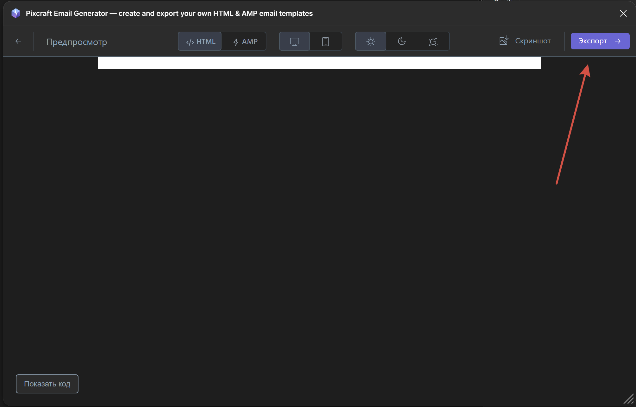Viewport: 636px width, 407px height.
Task: Select the auto dark-mode simulation icon
Action: tap(433, 41)
